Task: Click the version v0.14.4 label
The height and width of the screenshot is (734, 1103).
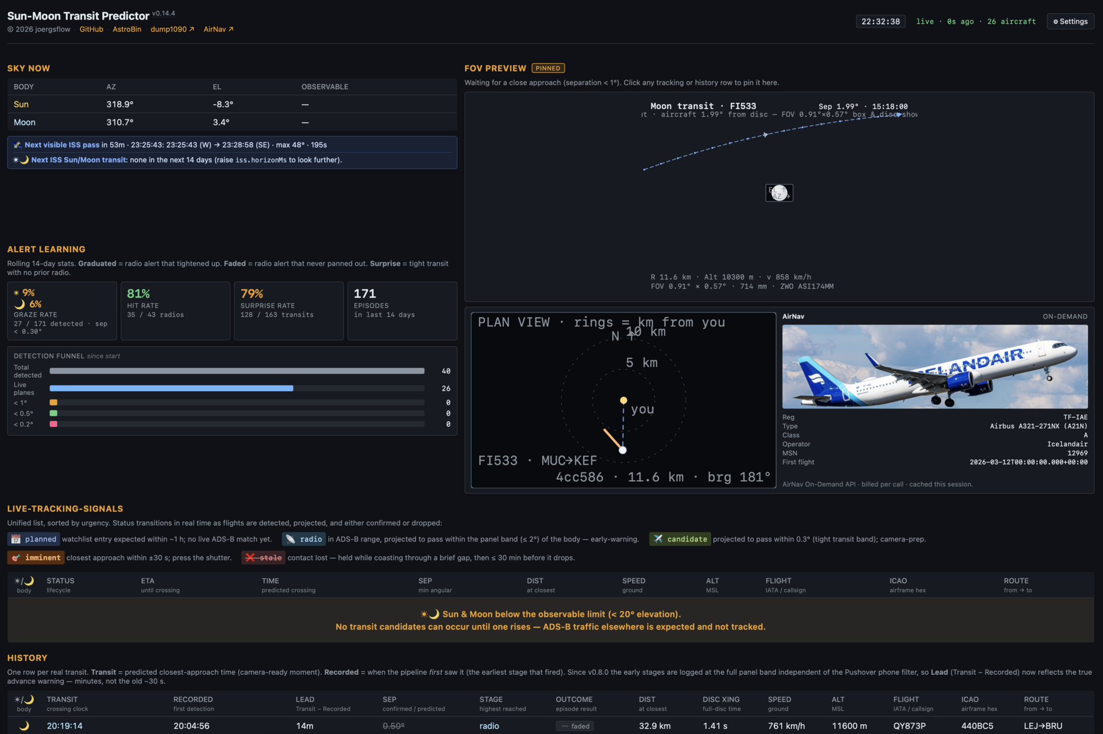Action: (164, 13)
